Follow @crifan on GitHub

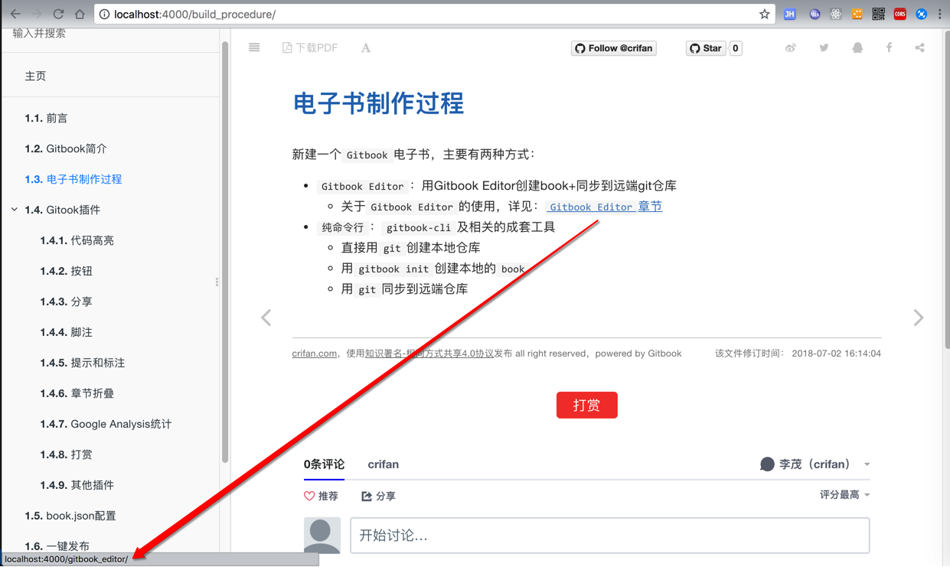tap(614, 48)
